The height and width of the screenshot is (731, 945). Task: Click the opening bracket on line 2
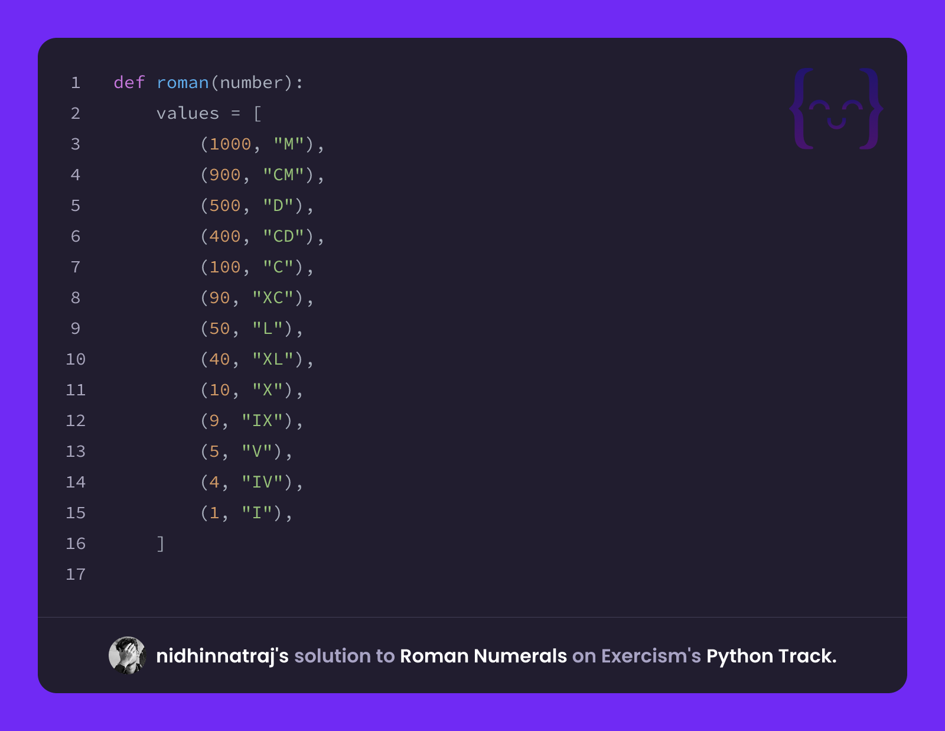click(258, 113)
